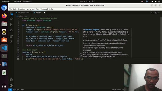Open the Manage gear settings

pos(11,85)
